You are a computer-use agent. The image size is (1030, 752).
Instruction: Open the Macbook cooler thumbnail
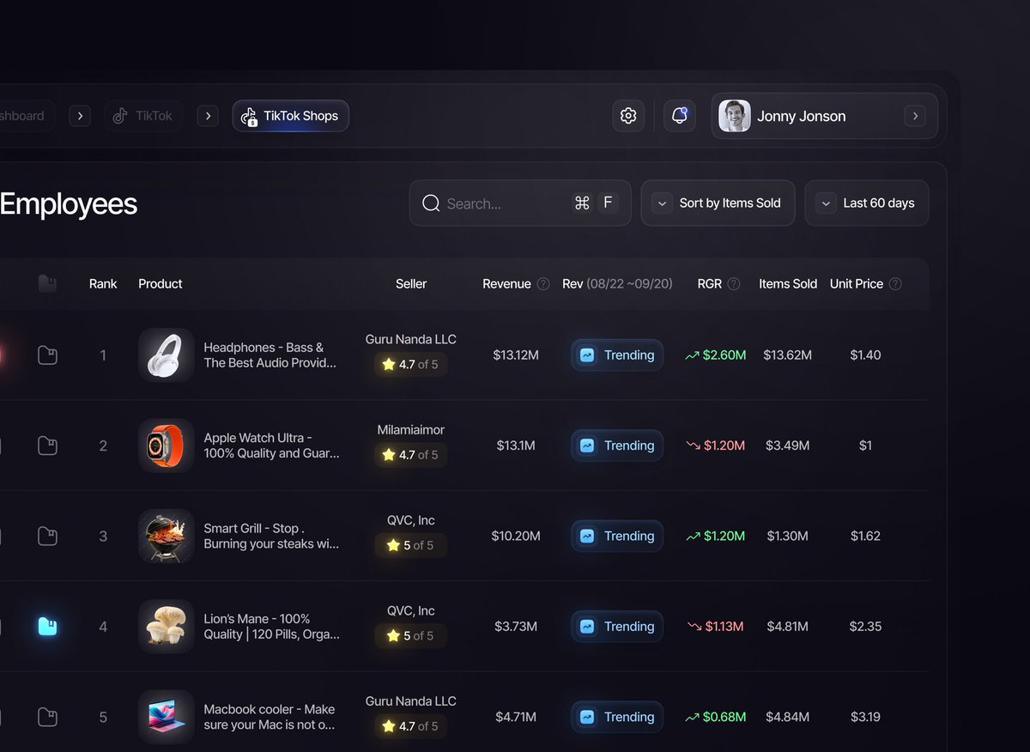[167, 717]
